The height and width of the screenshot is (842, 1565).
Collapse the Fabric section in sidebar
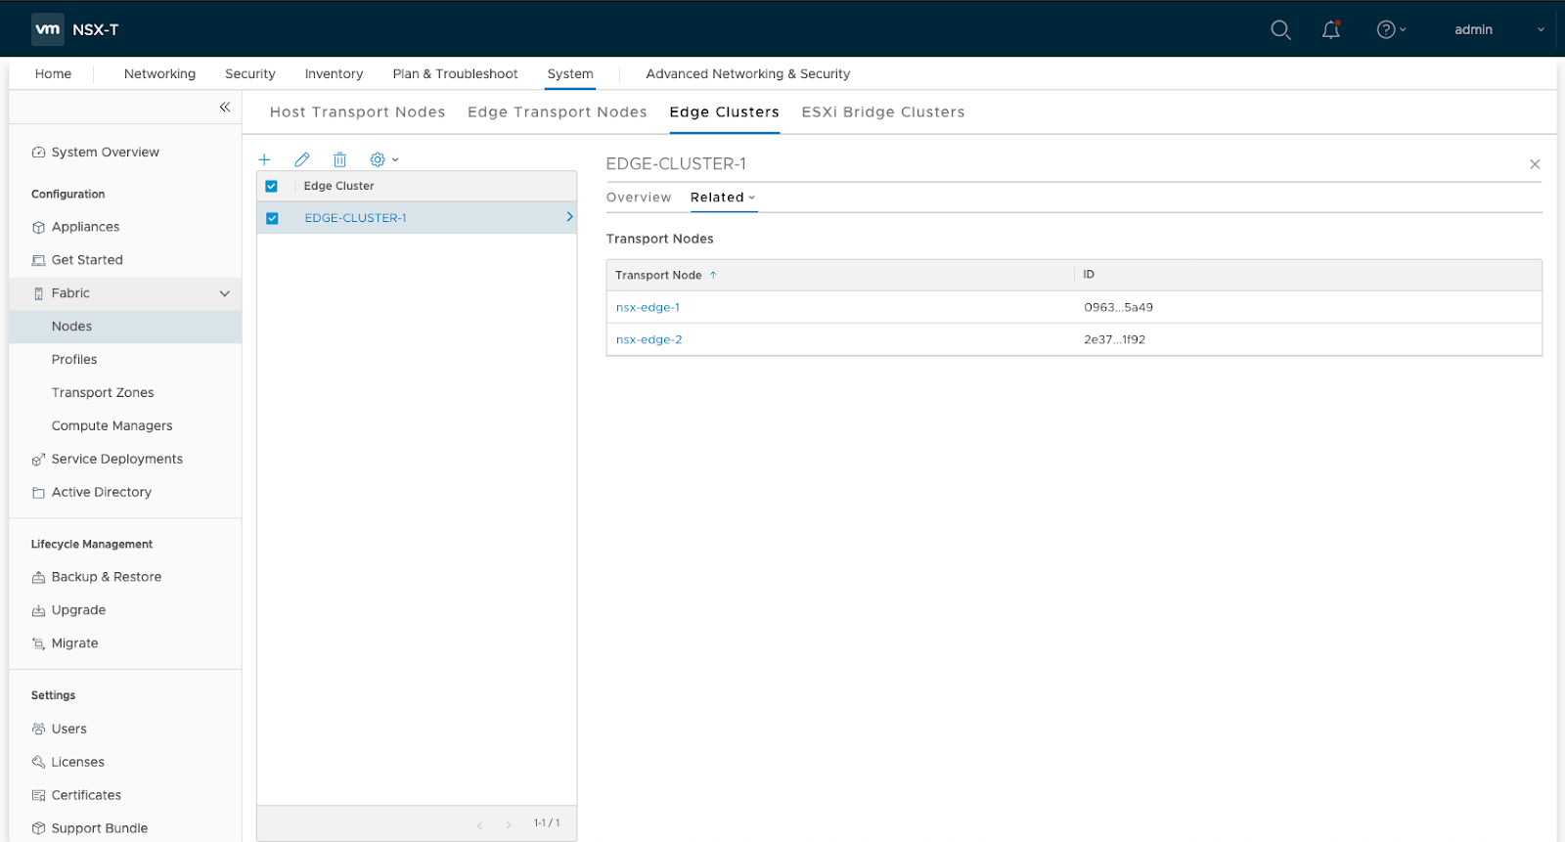coord(224,293)
